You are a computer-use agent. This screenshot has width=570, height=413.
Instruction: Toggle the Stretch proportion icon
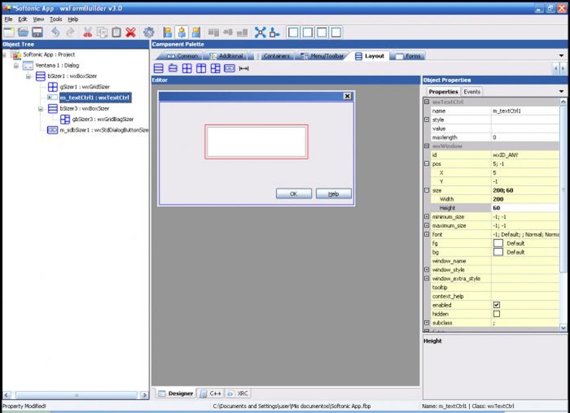click(x=274, y=32)
